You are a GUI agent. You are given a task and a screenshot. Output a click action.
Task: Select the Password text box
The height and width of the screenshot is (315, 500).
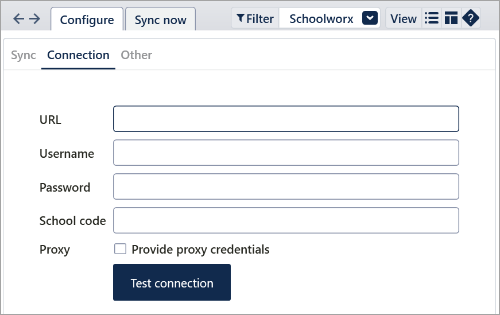coord(286,186)
